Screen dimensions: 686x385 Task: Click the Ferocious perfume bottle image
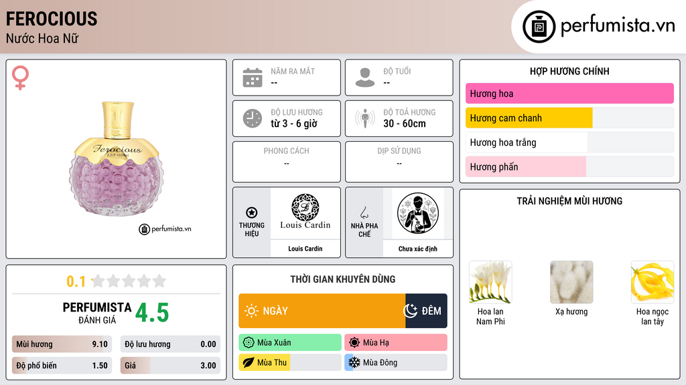(x=116, y=158)
